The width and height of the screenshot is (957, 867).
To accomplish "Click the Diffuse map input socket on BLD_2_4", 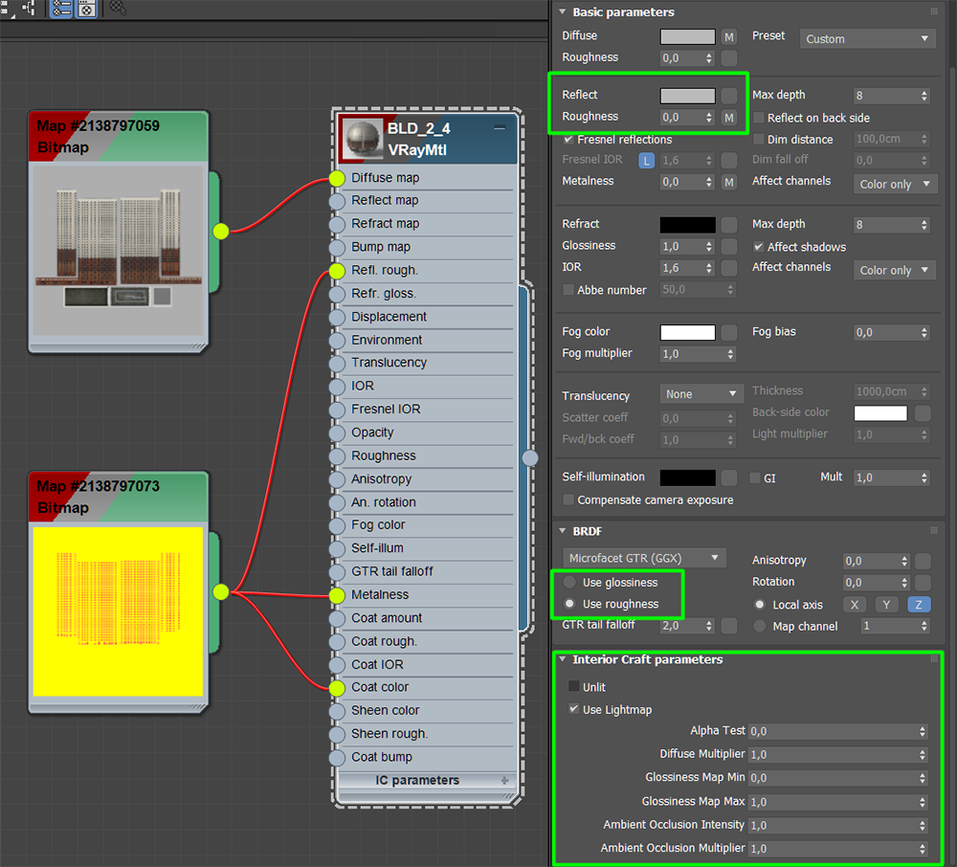I will 337,178.
